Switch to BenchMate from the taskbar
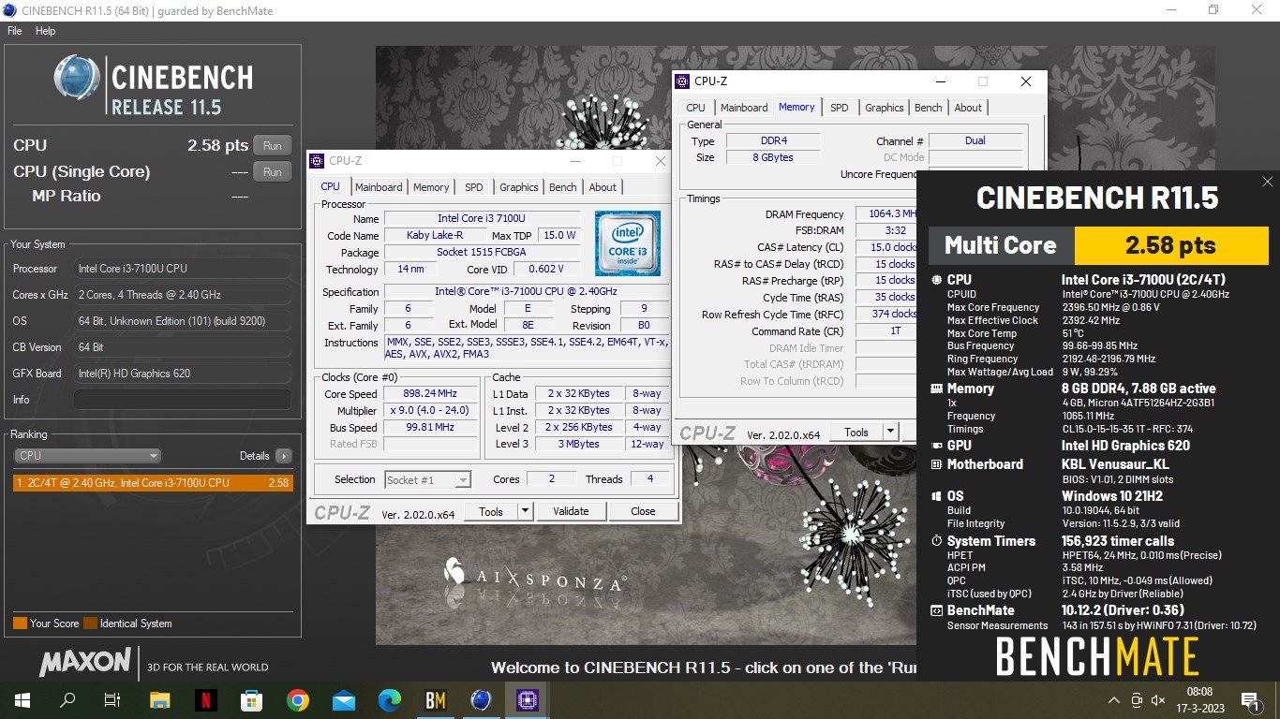This screenshot has width=1280, height=719. 436,699
